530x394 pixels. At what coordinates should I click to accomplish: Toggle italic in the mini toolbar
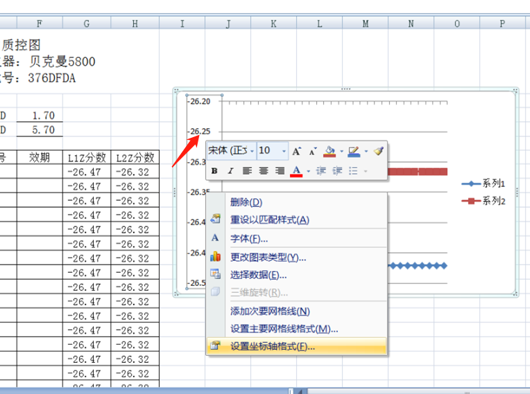click(230, 170)
